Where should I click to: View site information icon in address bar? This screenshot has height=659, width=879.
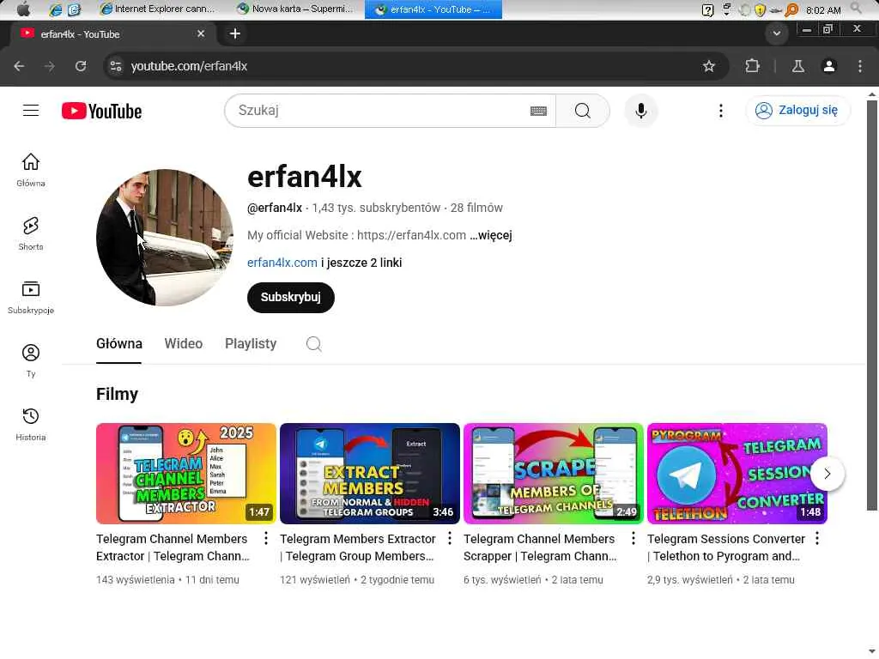click(x=116, y=66)
